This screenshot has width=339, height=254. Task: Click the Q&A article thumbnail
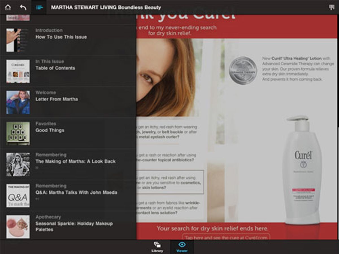click(x=18, y=195)
